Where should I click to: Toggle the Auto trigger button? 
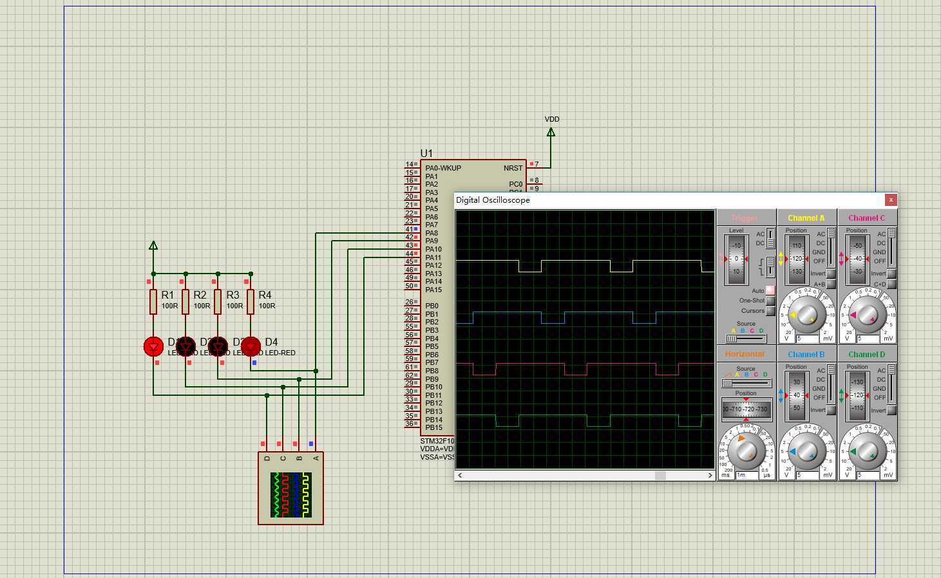pyautogui.click(x=770, y=291)
